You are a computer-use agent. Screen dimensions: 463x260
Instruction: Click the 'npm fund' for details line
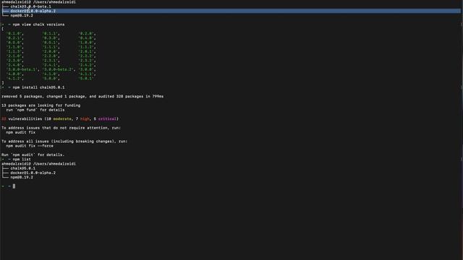[x=35, y=110]
